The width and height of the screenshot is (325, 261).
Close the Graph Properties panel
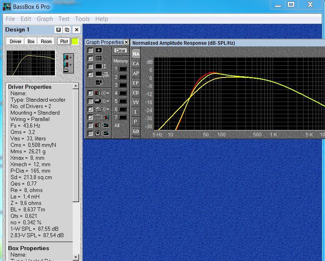(126, 42)
